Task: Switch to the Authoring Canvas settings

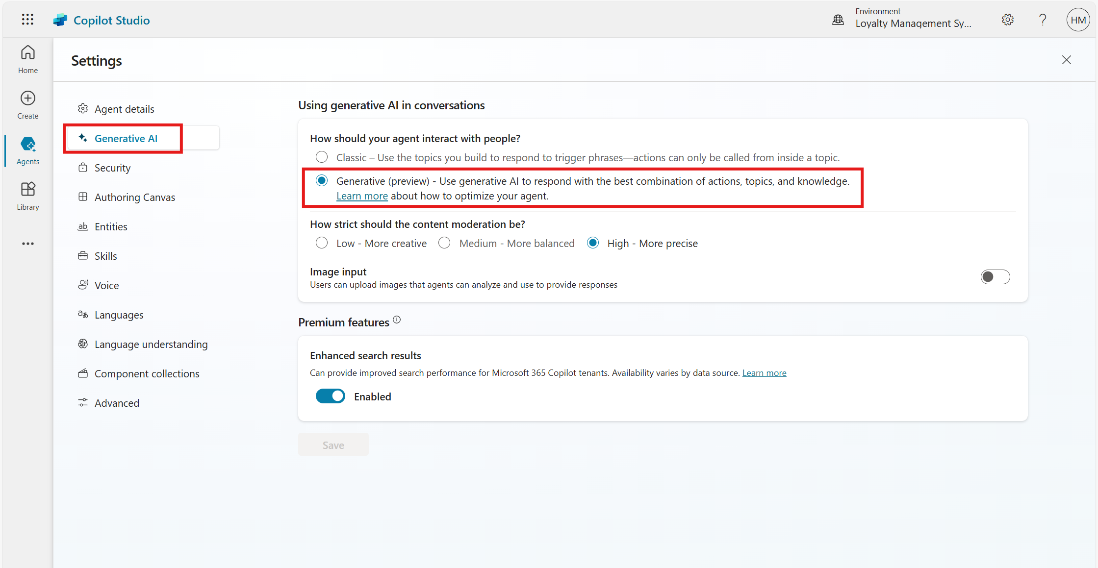Action: tap(134, 198)
